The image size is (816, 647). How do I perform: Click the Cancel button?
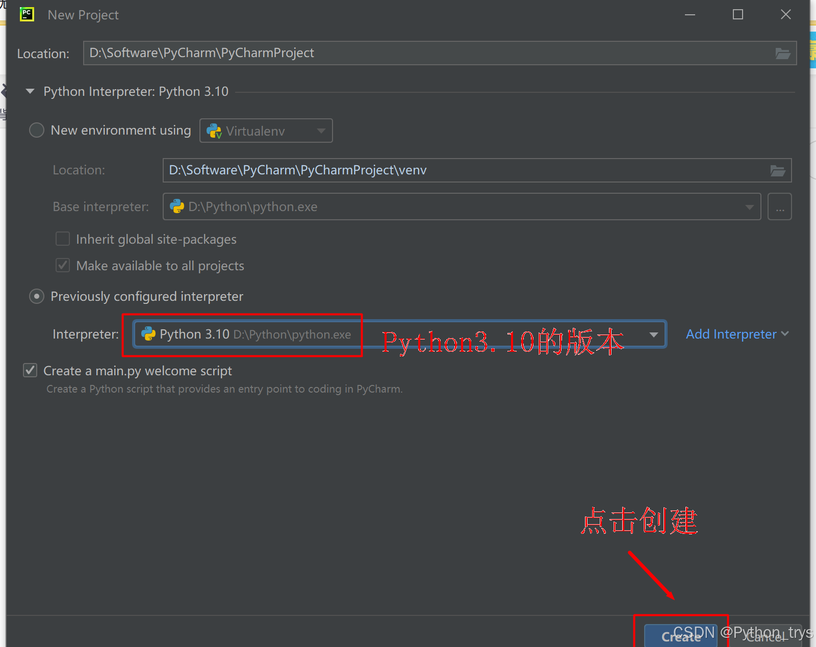(x=765, y=636)
